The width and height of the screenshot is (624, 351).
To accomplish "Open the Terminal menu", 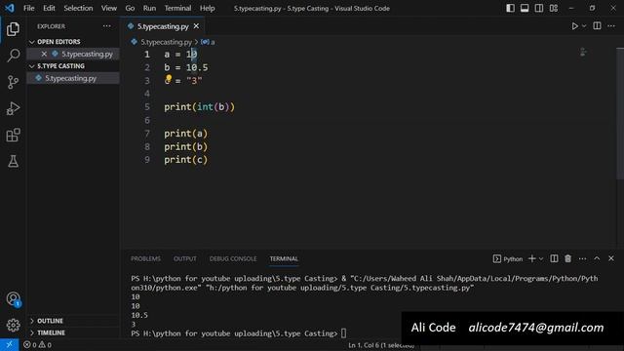I will (177, 8).
